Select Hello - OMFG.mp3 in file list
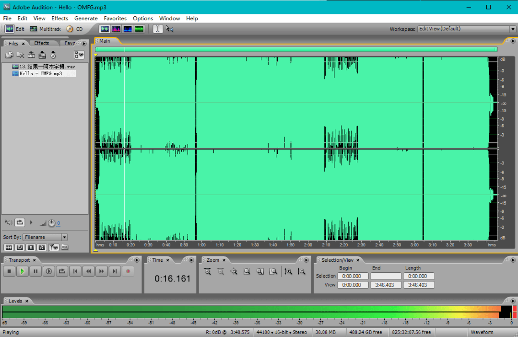This screenshot has width=518, height=337. [41, 74]
